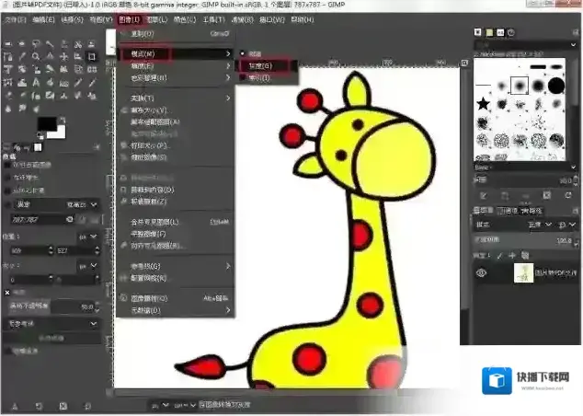Click the large hard round black brush
This screenshot has height=416, width=583.
[557, 84]
